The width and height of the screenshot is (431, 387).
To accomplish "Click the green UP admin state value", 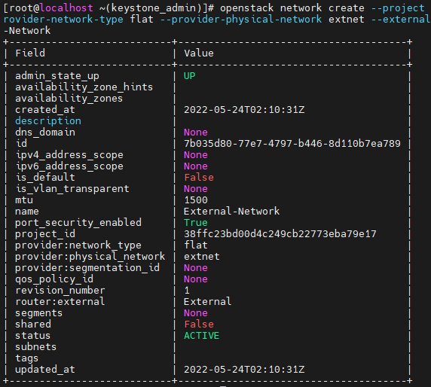I will tap(189, 76).
